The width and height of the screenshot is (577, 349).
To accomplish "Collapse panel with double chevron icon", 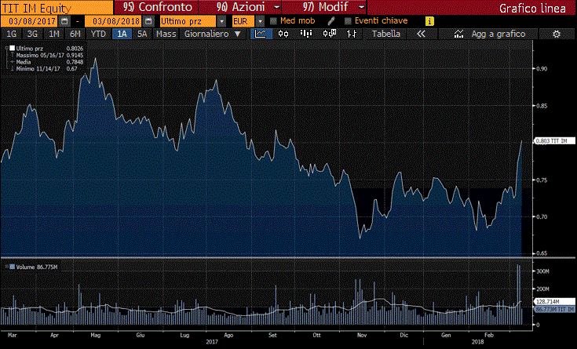I will pyautogui.click(x=421, y=34).
